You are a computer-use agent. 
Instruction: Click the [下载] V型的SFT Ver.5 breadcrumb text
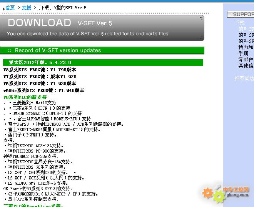click(62, 8)
